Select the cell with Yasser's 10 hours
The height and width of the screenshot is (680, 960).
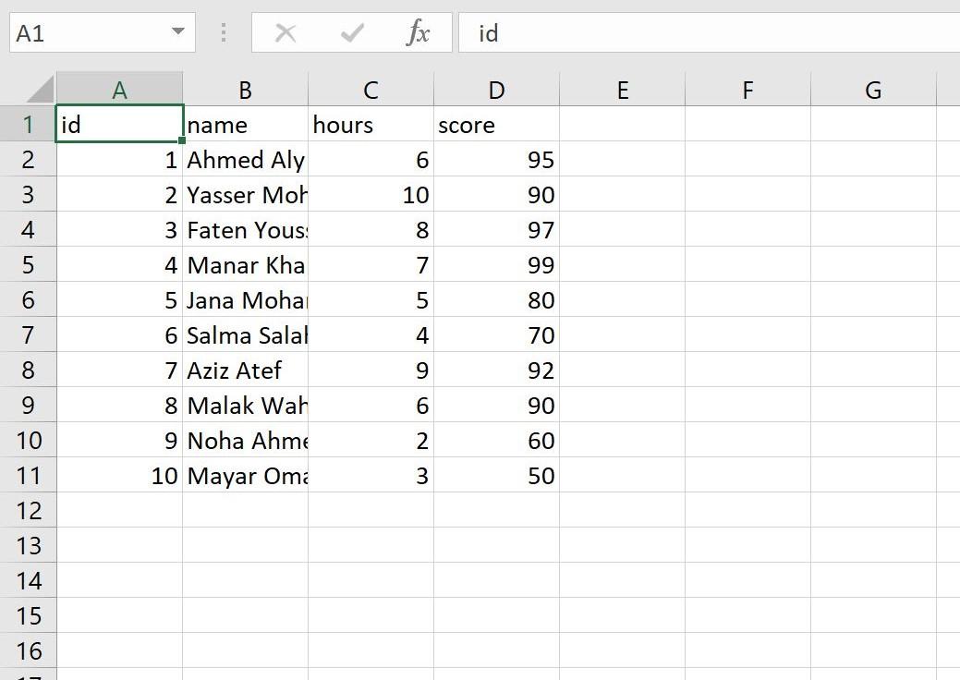371,195
